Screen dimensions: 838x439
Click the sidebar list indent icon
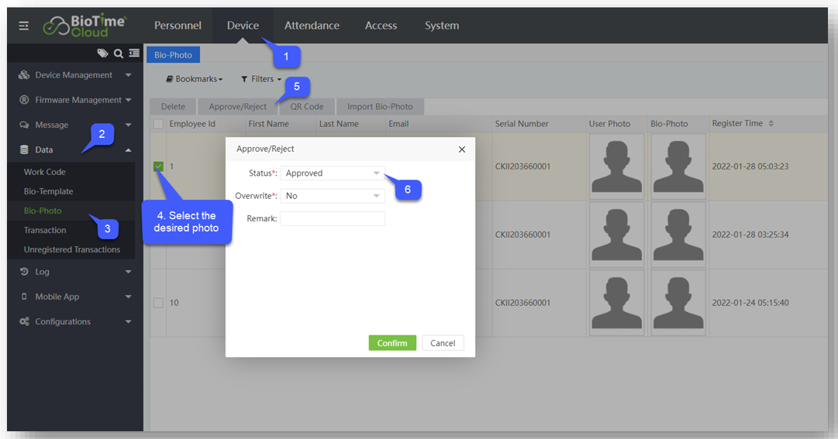click(134, 53)
